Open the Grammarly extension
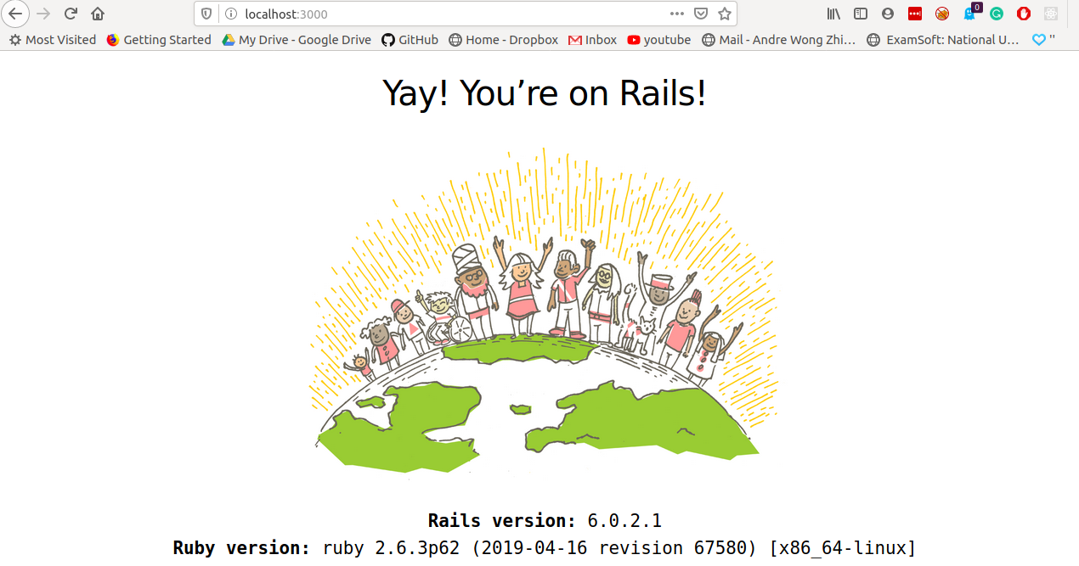 coord(997,14)
